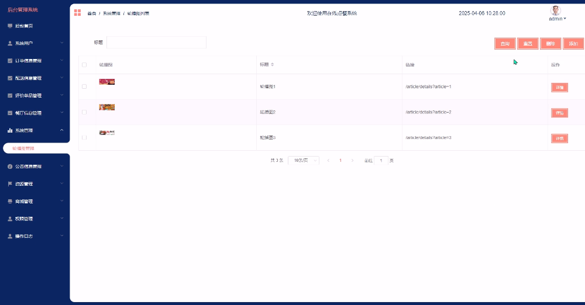The height and width of the screenshot is (305, 585).
Task: Open the 商城管理 menu label
Action: click(x=24, y=202)
